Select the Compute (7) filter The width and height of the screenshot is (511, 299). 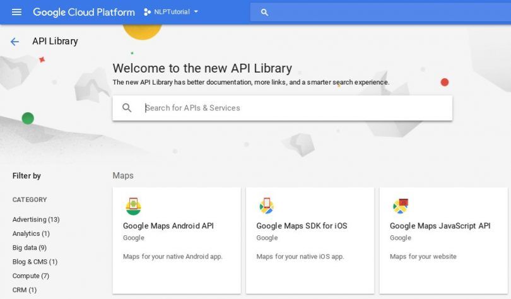pyautogui.click(x=31, y=276)
